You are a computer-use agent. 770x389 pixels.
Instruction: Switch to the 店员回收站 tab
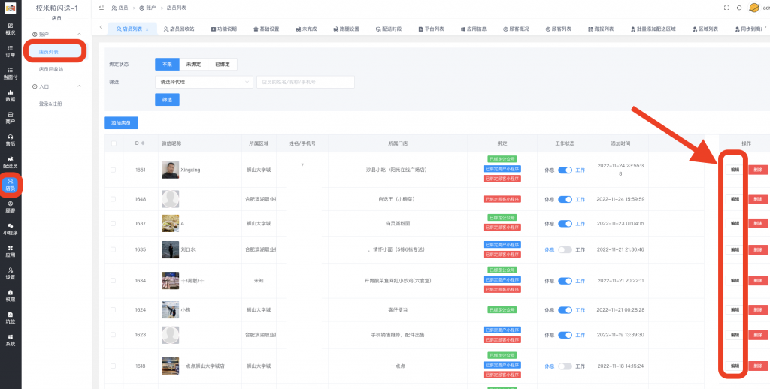[x=177, y=29]
